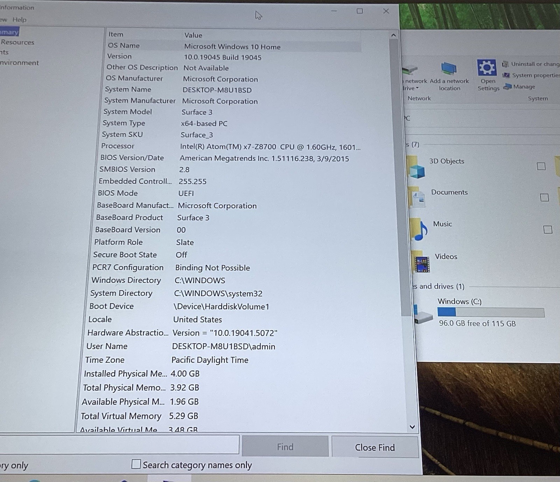Click scroll down arrow in System Information list

pyautogui.click(x=412, y=427)
